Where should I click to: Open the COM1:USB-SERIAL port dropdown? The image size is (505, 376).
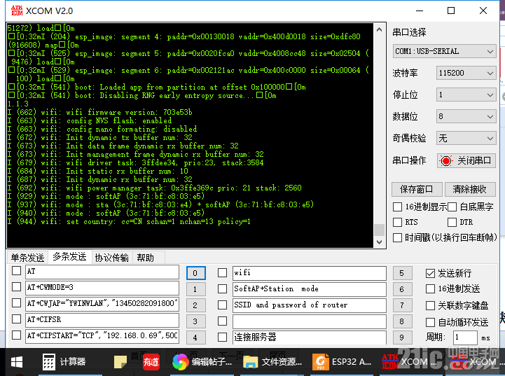444,51
